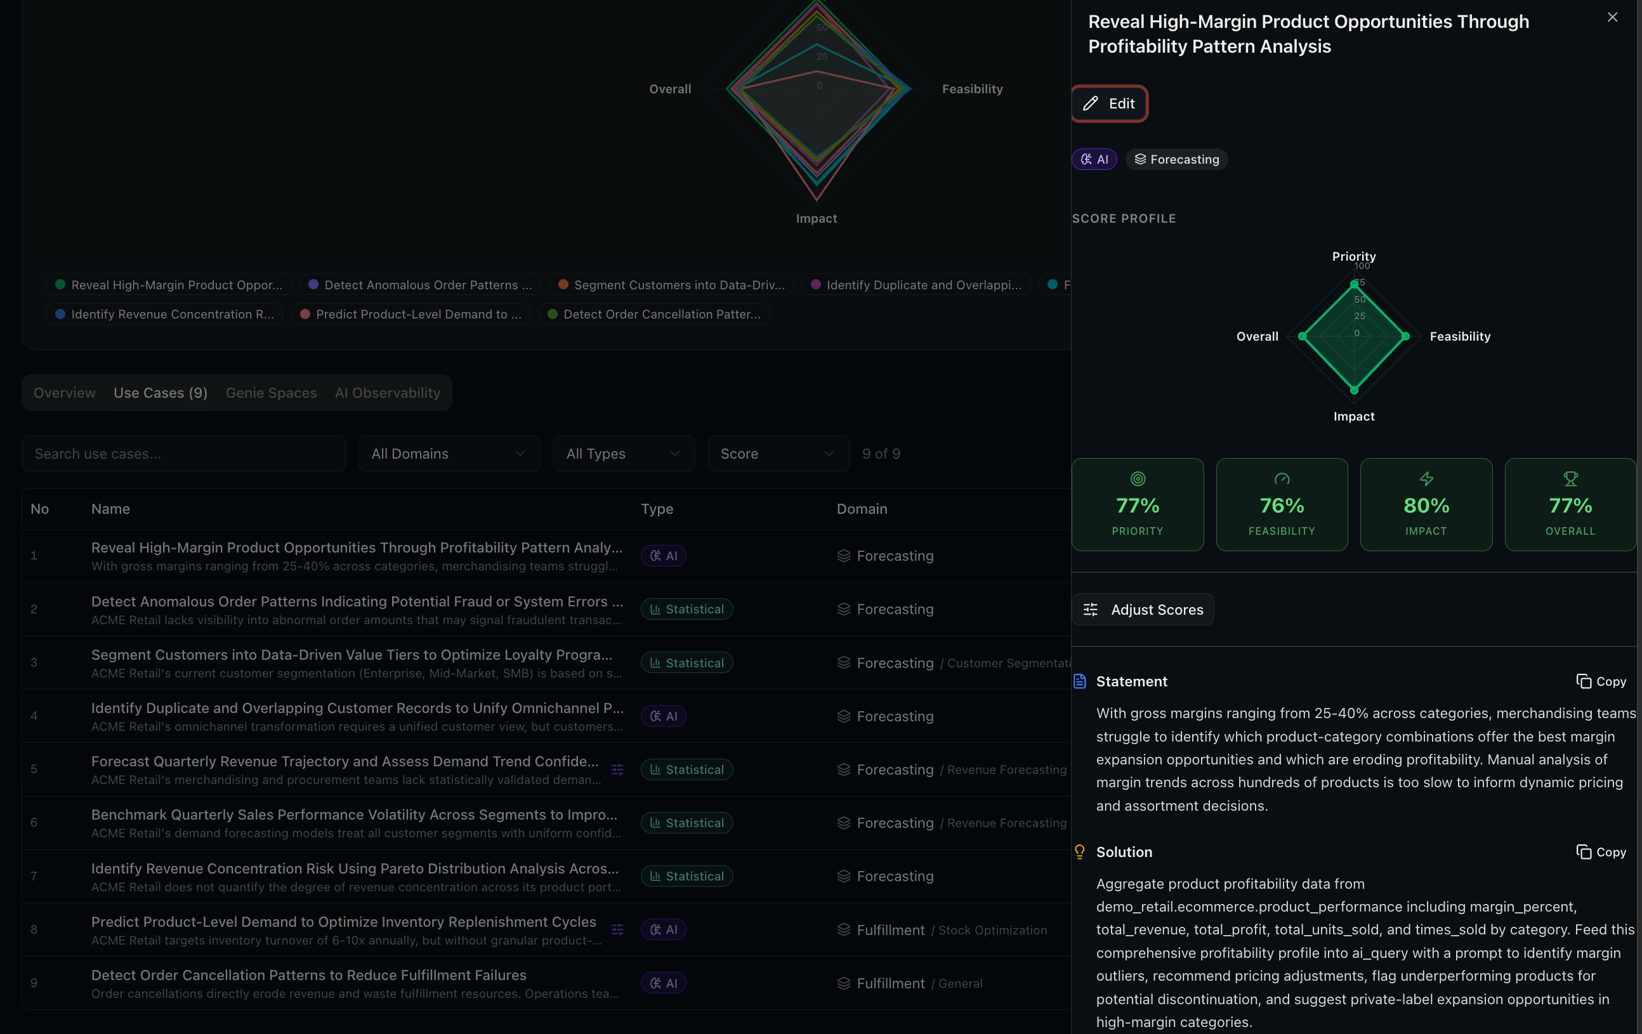The image size is (1642, 1034).
Task: Select the 77% Priority score card
Action: (1138, 504)
